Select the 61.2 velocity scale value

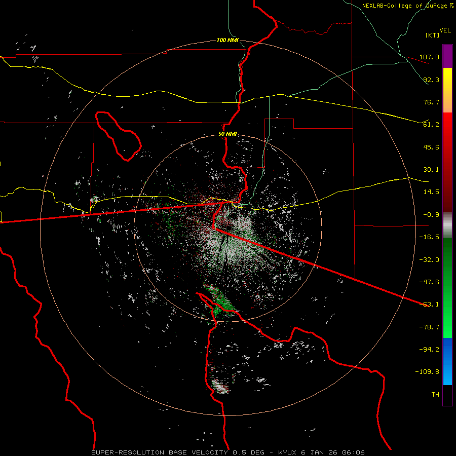431,125
